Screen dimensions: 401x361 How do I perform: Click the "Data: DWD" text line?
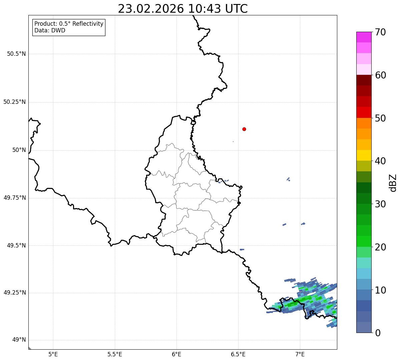tap(50, 30)
